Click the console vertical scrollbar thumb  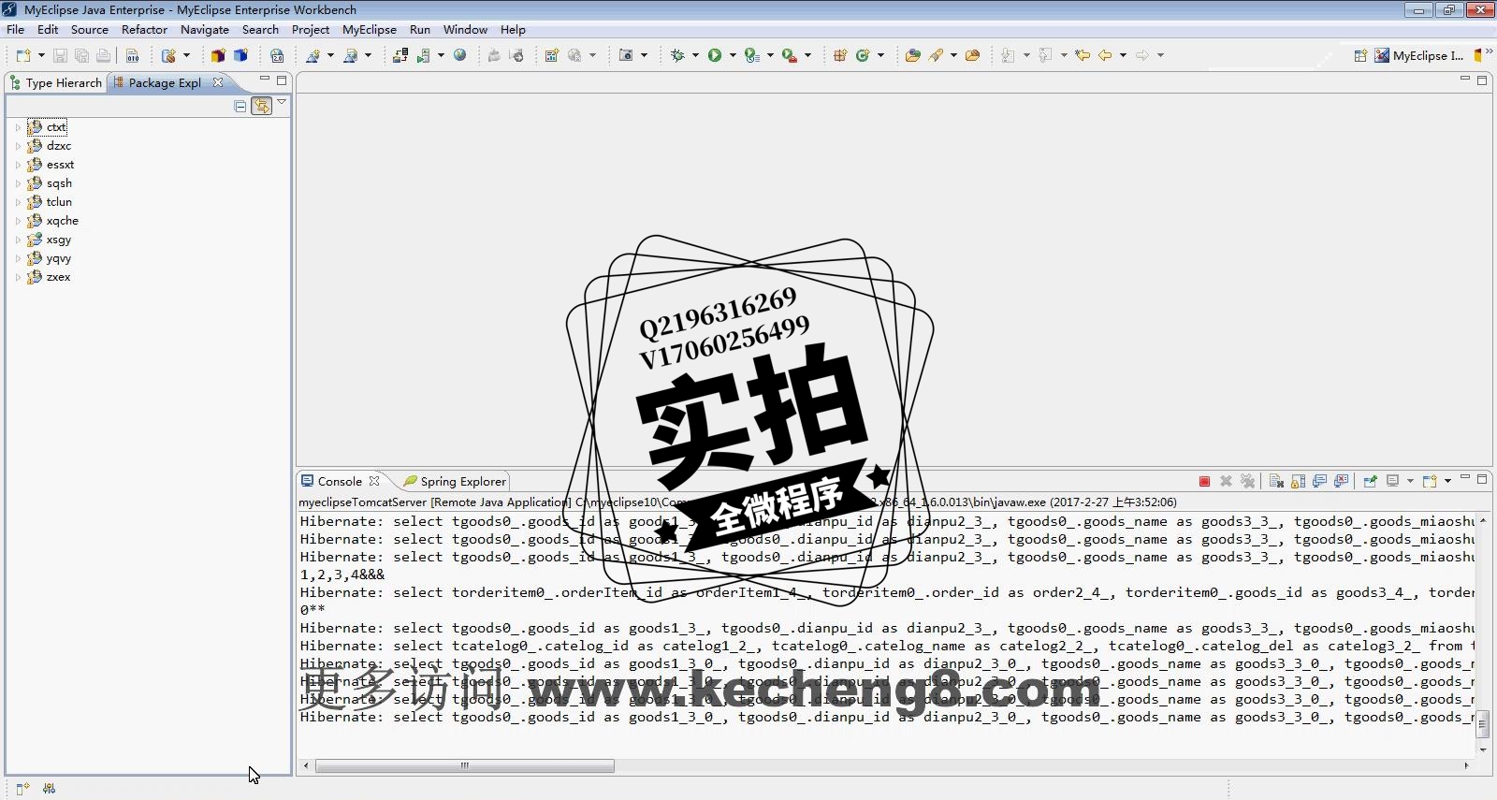pos(1483,725)
